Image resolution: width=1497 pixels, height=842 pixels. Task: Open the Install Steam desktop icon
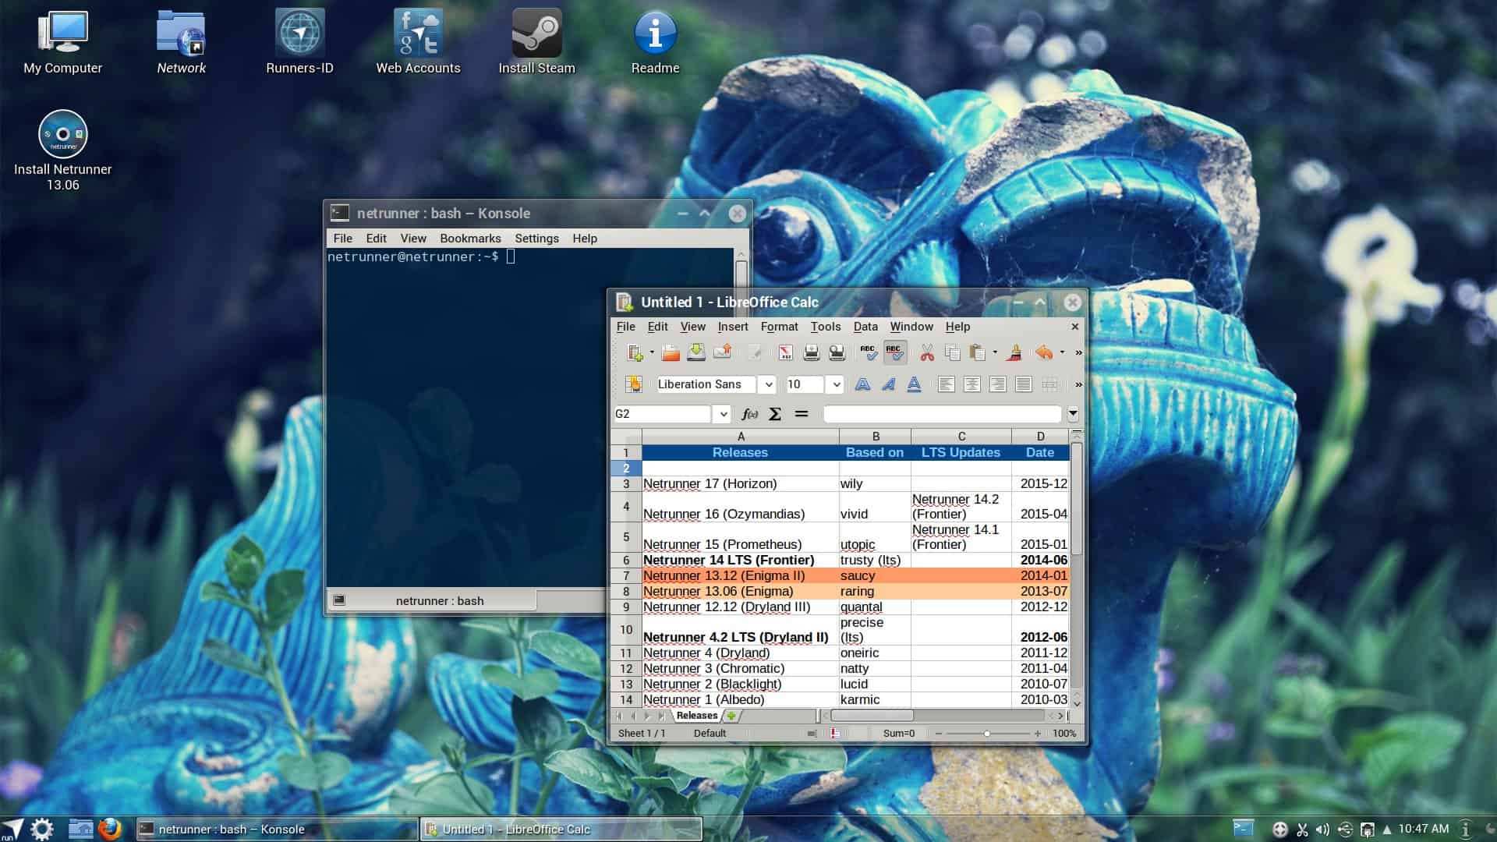pyautogui.click(x=536, y=43)
